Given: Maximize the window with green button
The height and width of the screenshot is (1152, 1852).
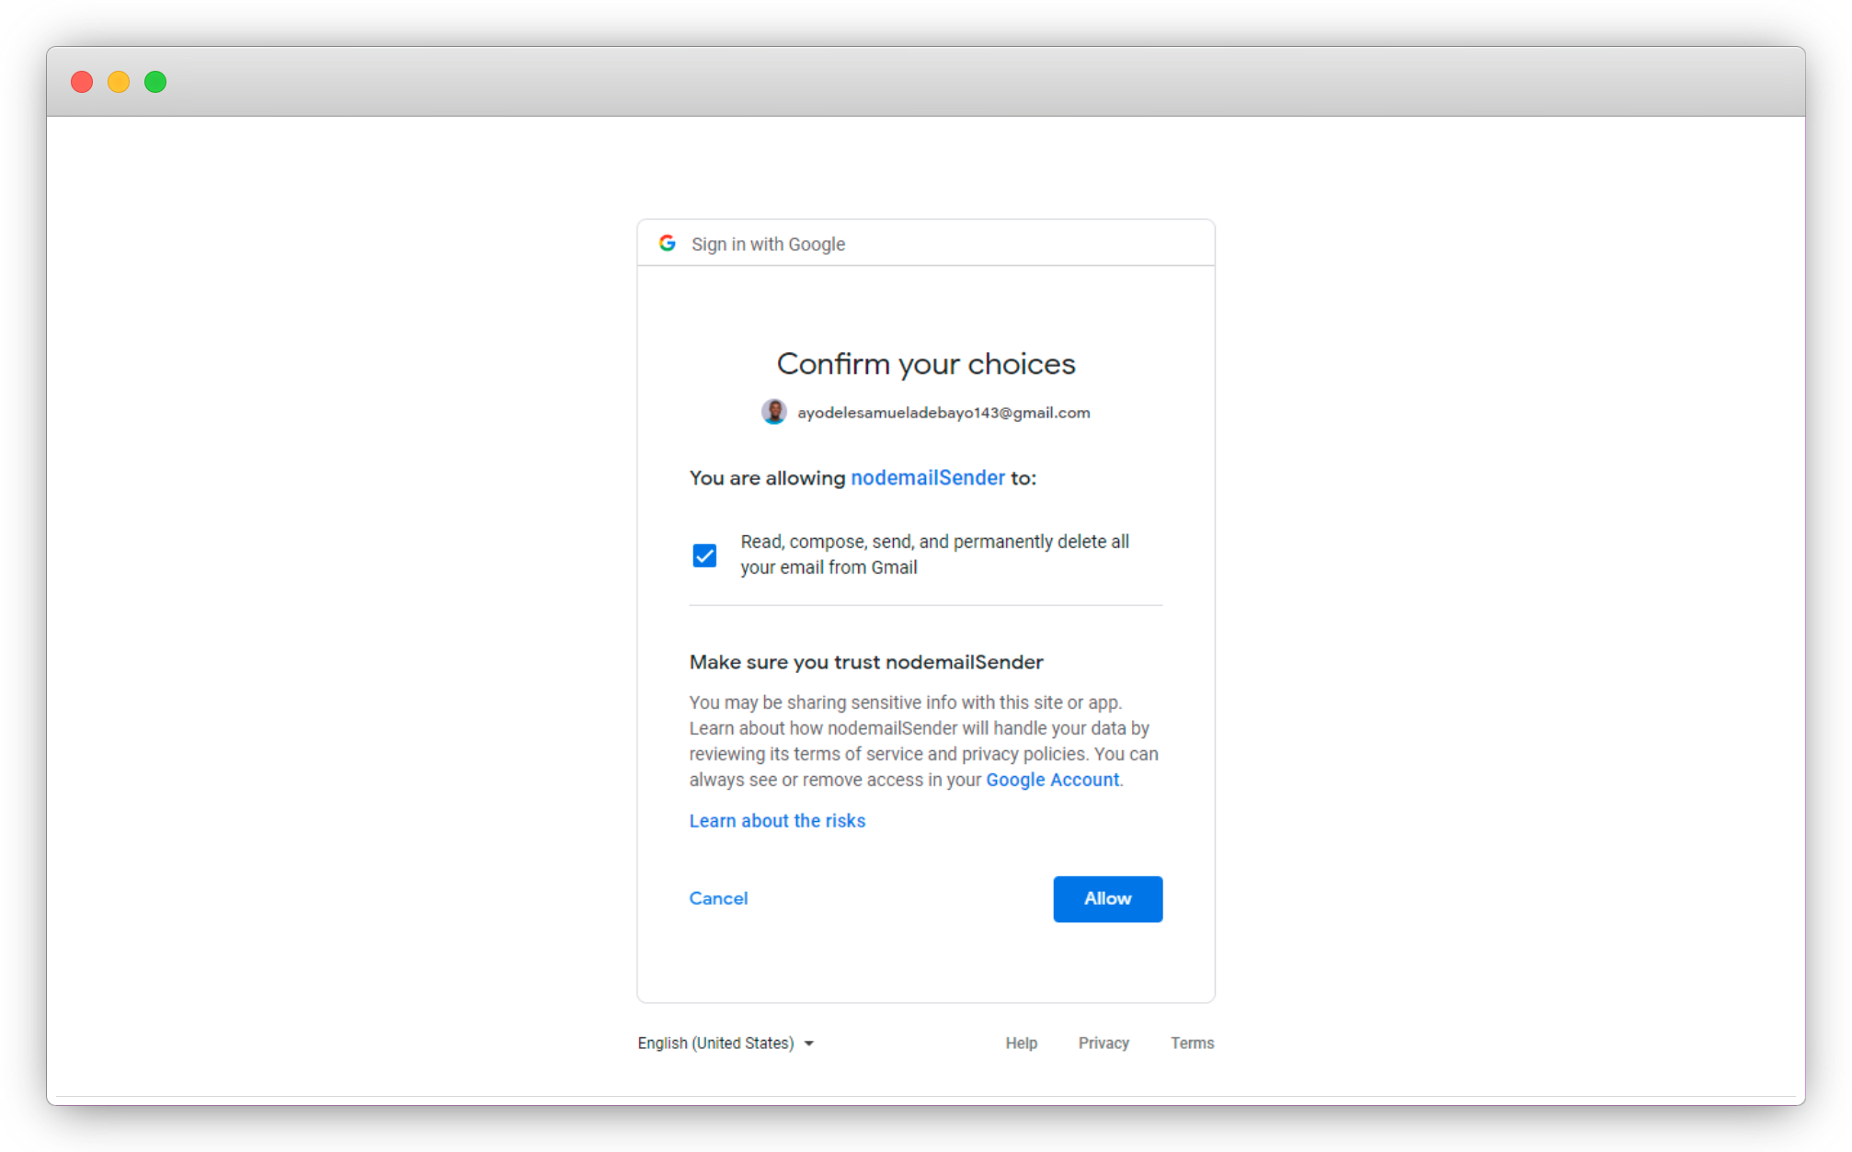Looking at the screenshot, I should click(155, 82).
